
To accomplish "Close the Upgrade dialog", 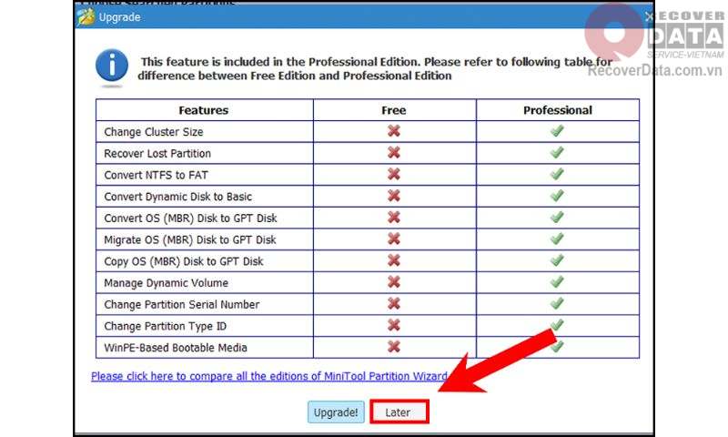I will coord(649,16).
